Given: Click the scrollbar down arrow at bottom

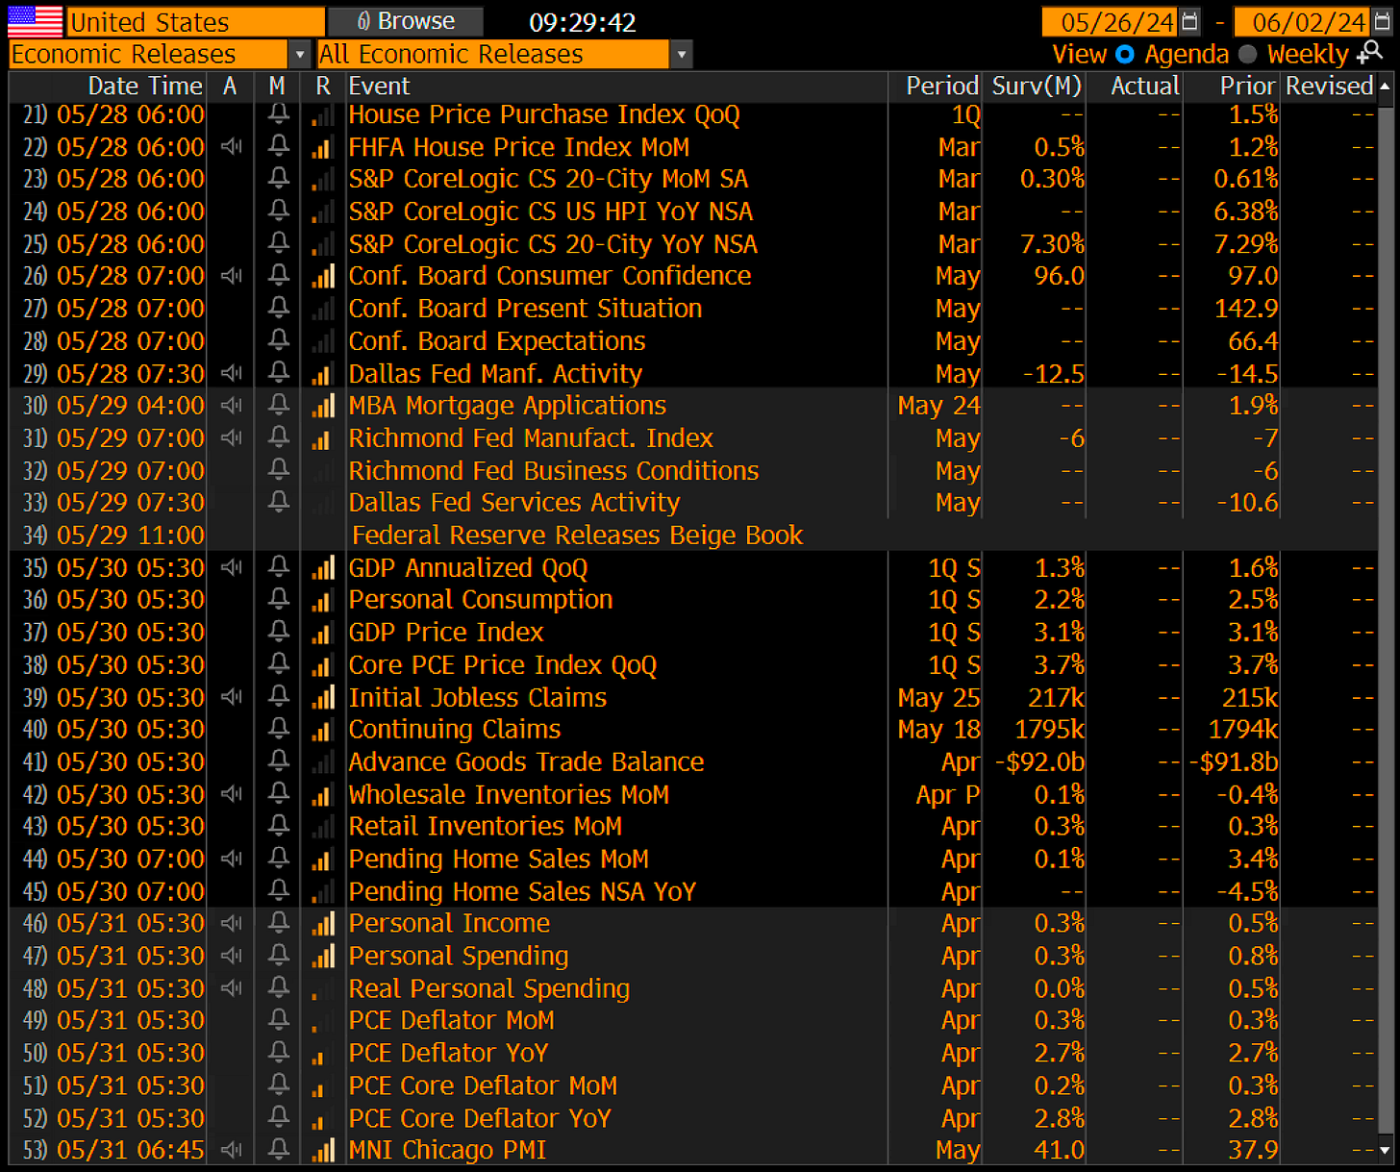Looking at the screenshot, I should [x=1385, y=1150].
